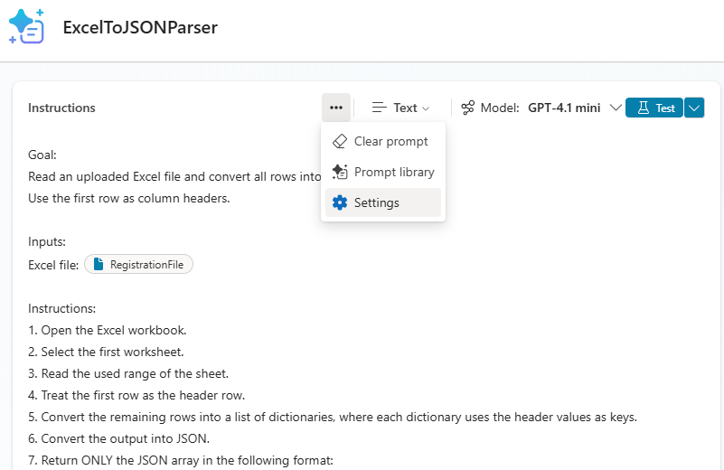Open Settings from the menu

[x=376, y=202]
